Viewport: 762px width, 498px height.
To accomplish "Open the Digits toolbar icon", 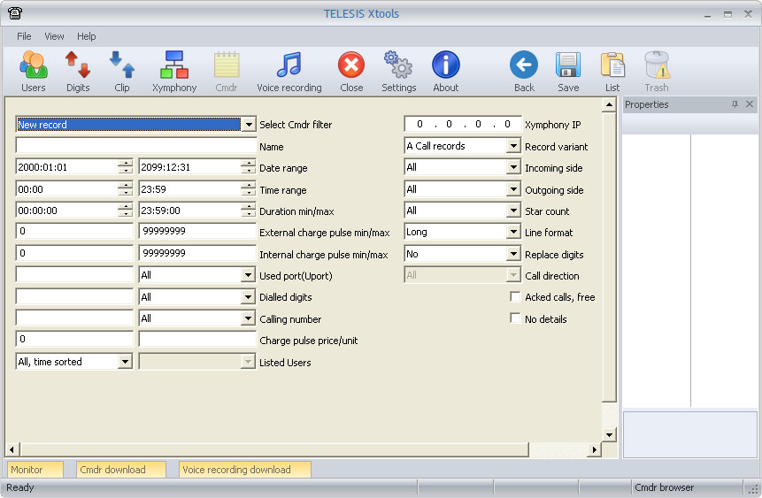I will [x=78, y=71].
